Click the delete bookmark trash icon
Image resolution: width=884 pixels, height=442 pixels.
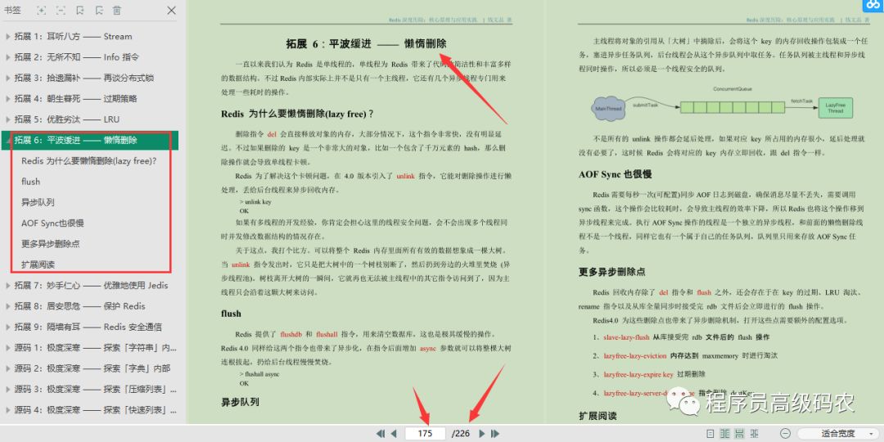point(117,10)
